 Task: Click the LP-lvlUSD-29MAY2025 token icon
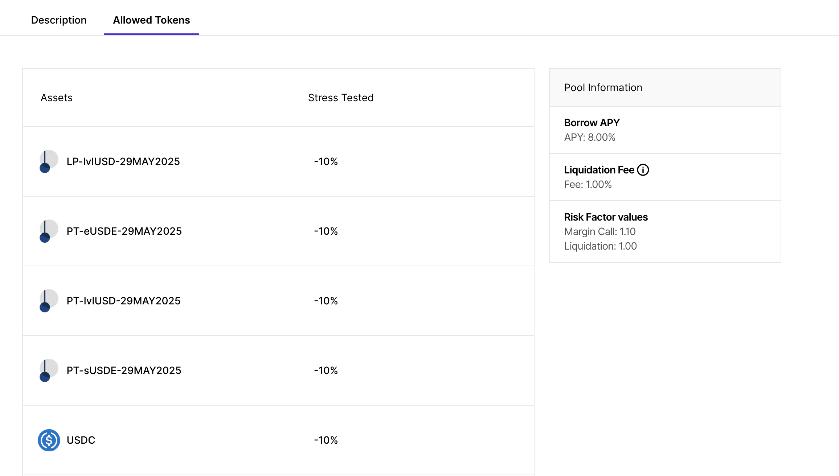(x=49, y=161)
